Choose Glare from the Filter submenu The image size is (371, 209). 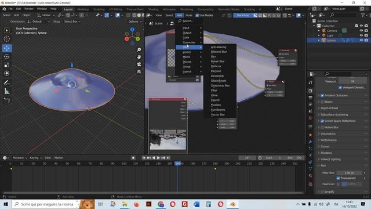214,95
